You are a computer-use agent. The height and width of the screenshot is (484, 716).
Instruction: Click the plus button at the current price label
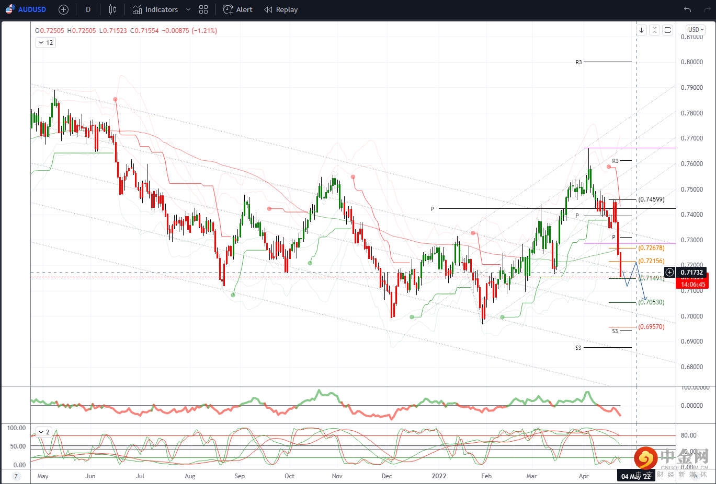669,272
